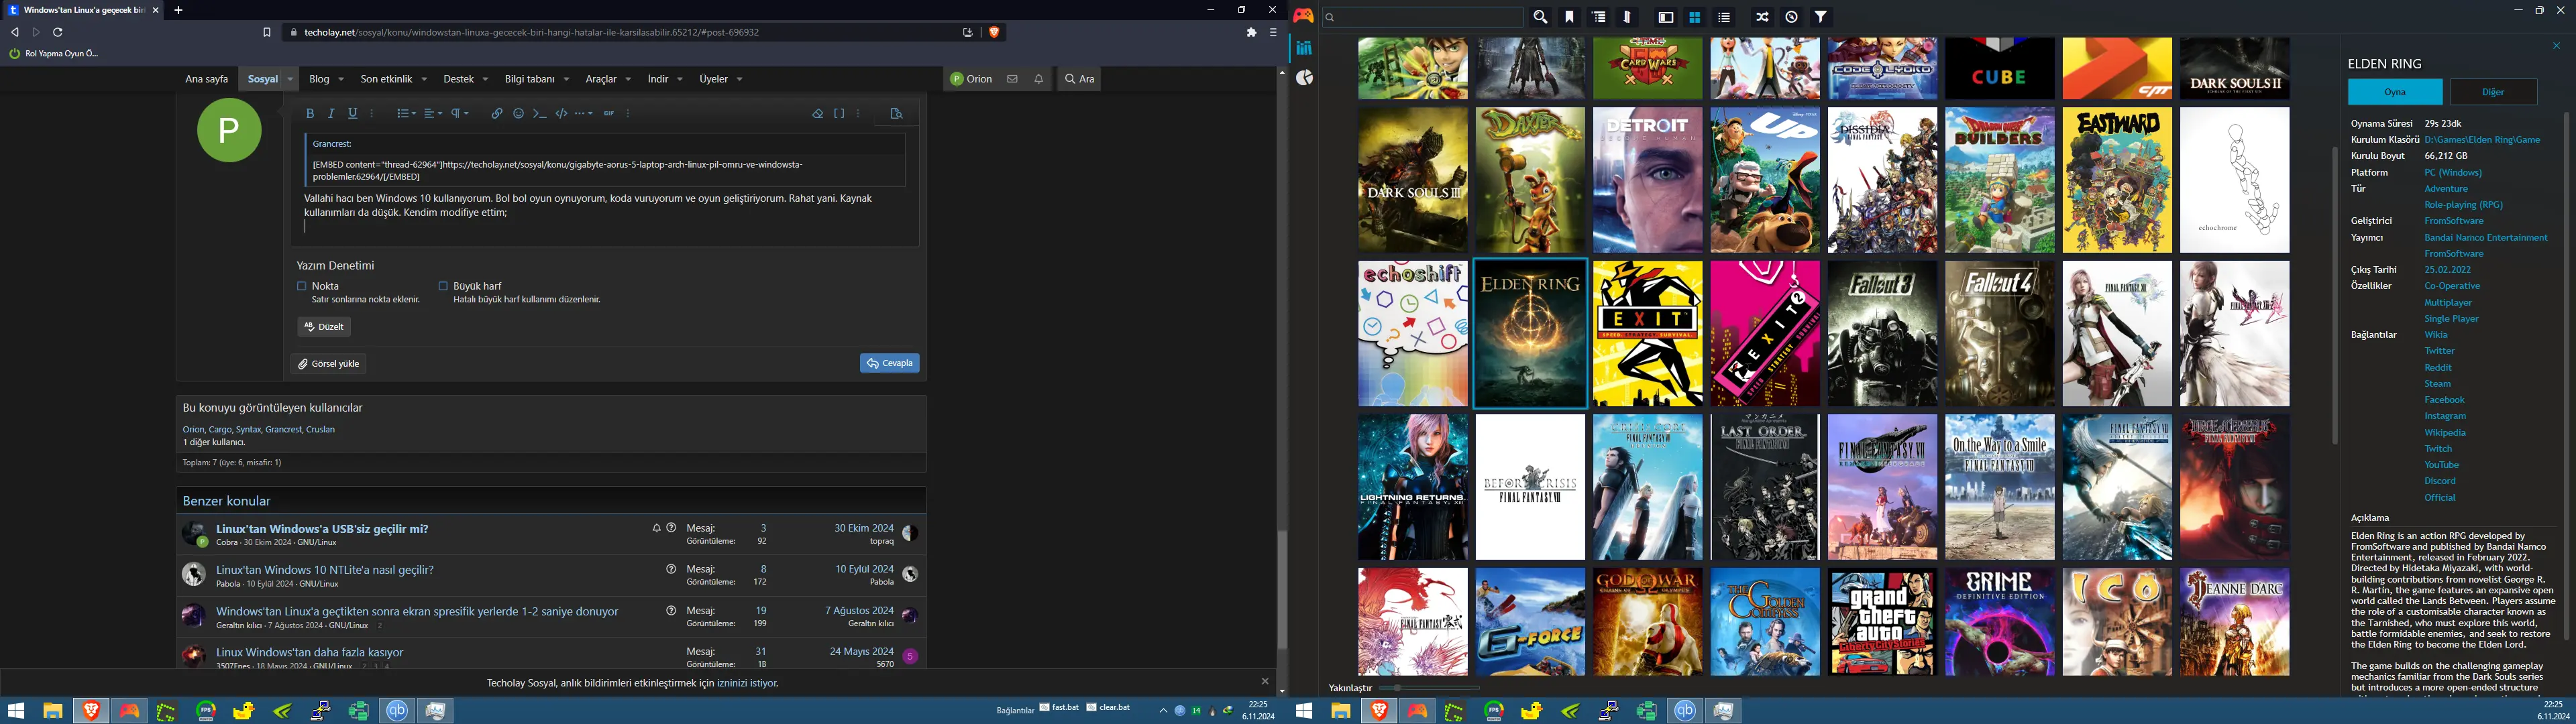Enable the Nokta checkbox
The height and width of the screenshot is (724, 2576).
tap(302, 286)
